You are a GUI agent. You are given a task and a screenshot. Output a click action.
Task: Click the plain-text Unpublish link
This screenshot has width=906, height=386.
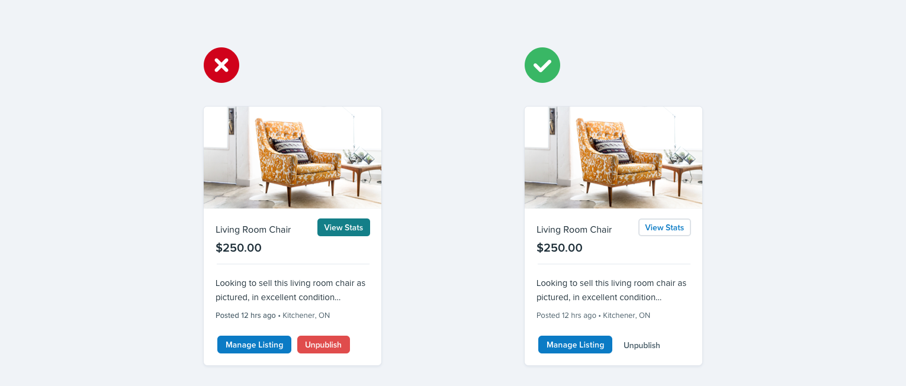[x=641, y=345]
